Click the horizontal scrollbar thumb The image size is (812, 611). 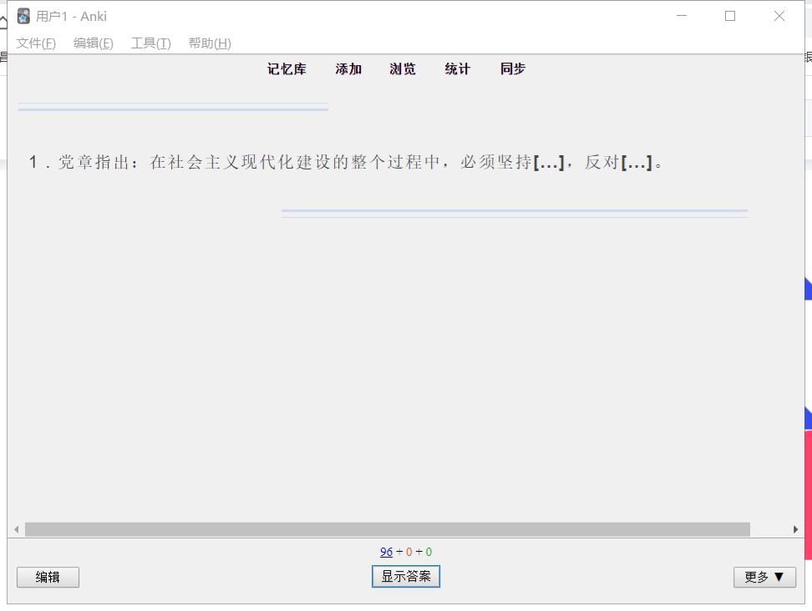click(388, 529)
